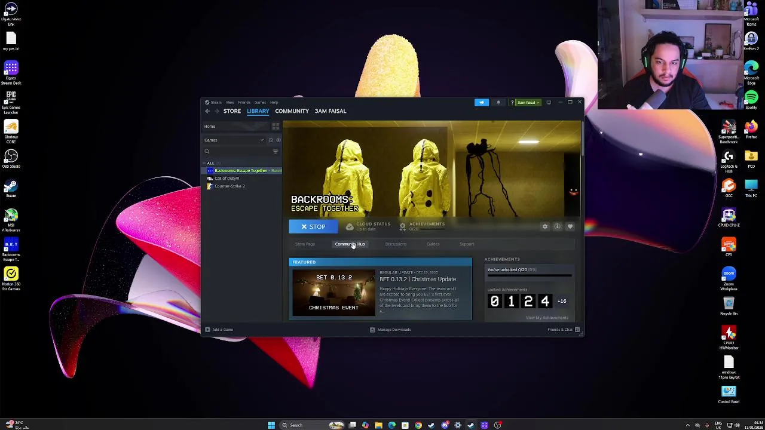The height and width of the screenshot is (430, 765).
Task: Click the library search field
Action: coord(237,152)
